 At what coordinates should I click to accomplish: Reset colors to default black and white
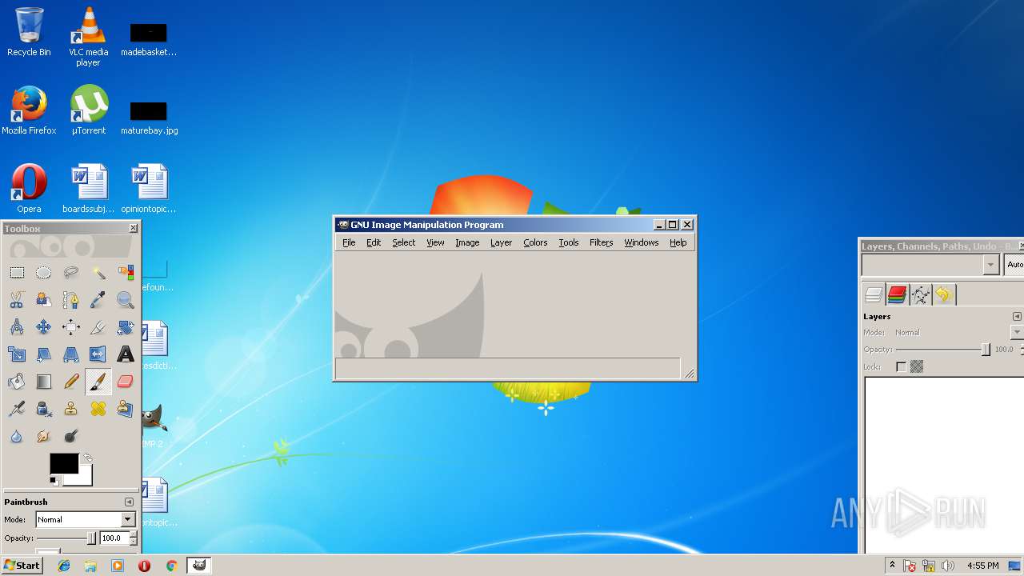click(55, 480)
